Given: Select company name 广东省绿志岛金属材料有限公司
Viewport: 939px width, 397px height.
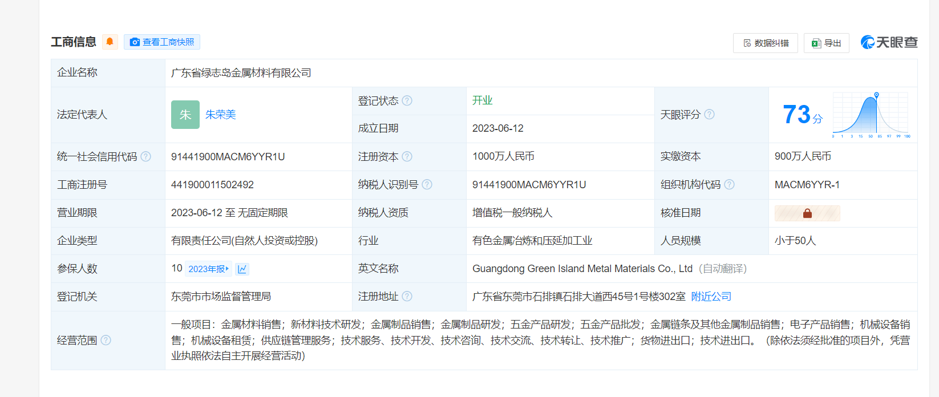Looking at the screenshot, I should tap(241, 73).
